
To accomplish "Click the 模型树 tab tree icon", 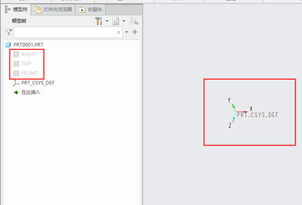I will click(8, 9).
